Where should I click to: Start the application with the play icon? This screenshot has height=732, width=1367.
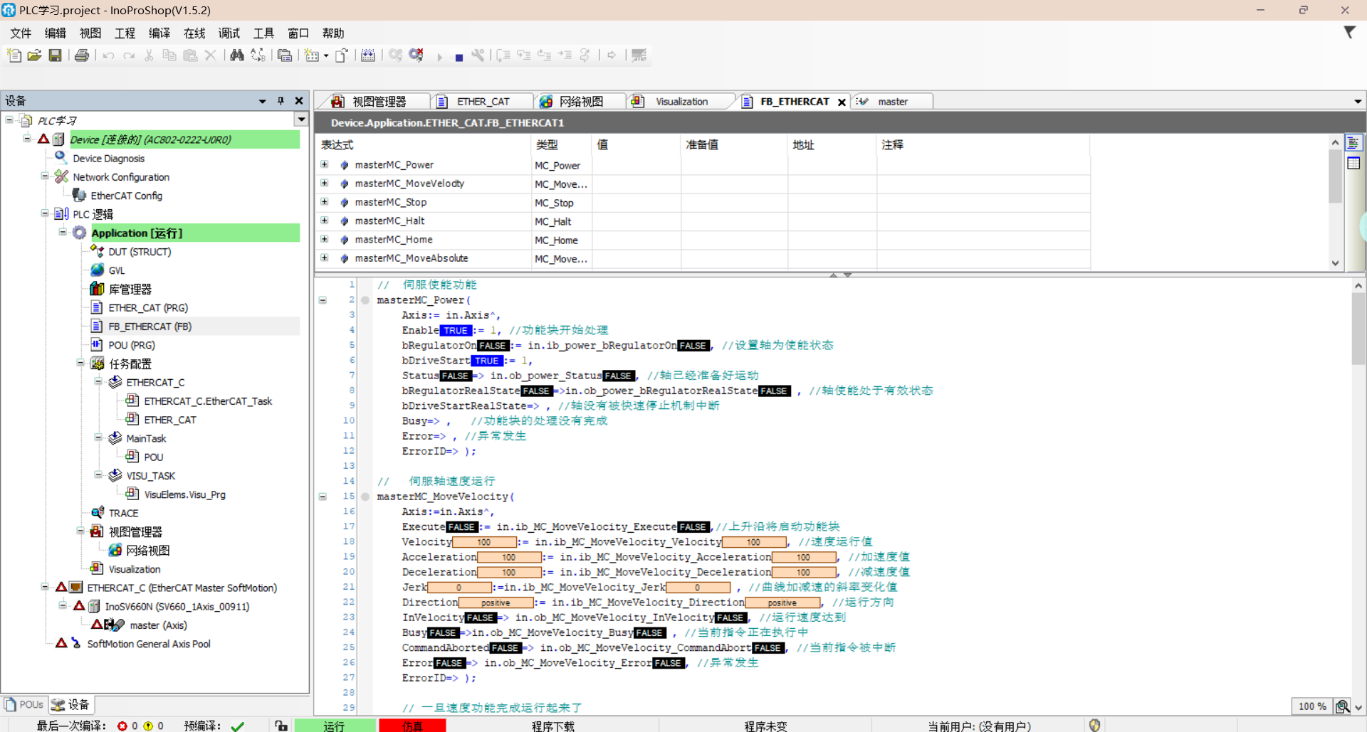(439, 57)
